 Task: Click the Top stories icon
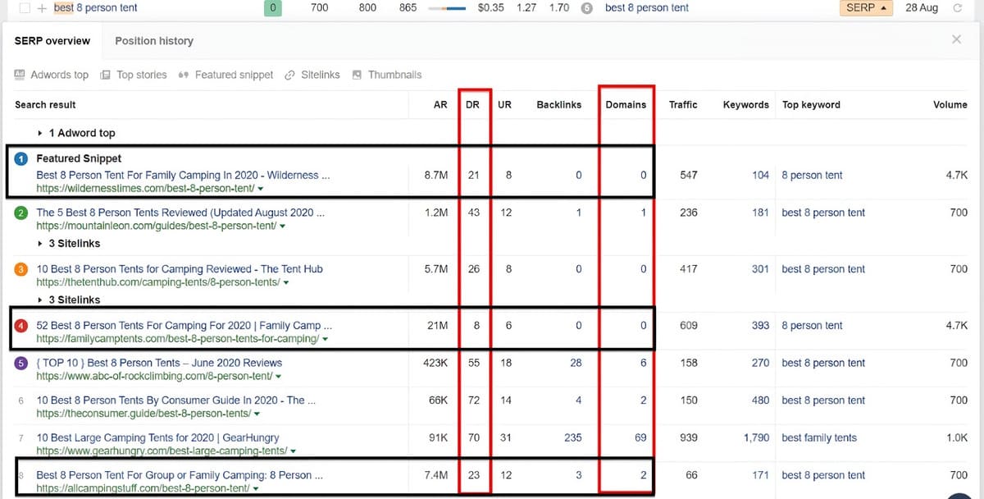point(105,75)
